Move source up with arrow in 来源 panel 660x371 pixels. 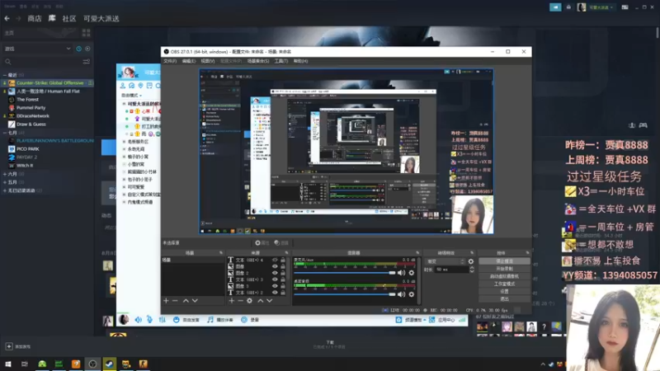pos(260,301)
